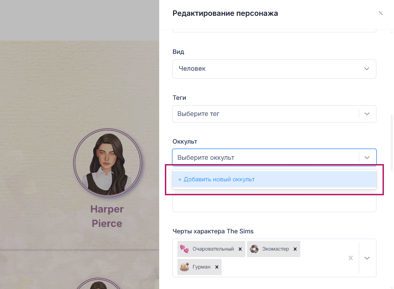Click the empty text area below Оккульт
The image size is (394, 289).
point(274,202)
